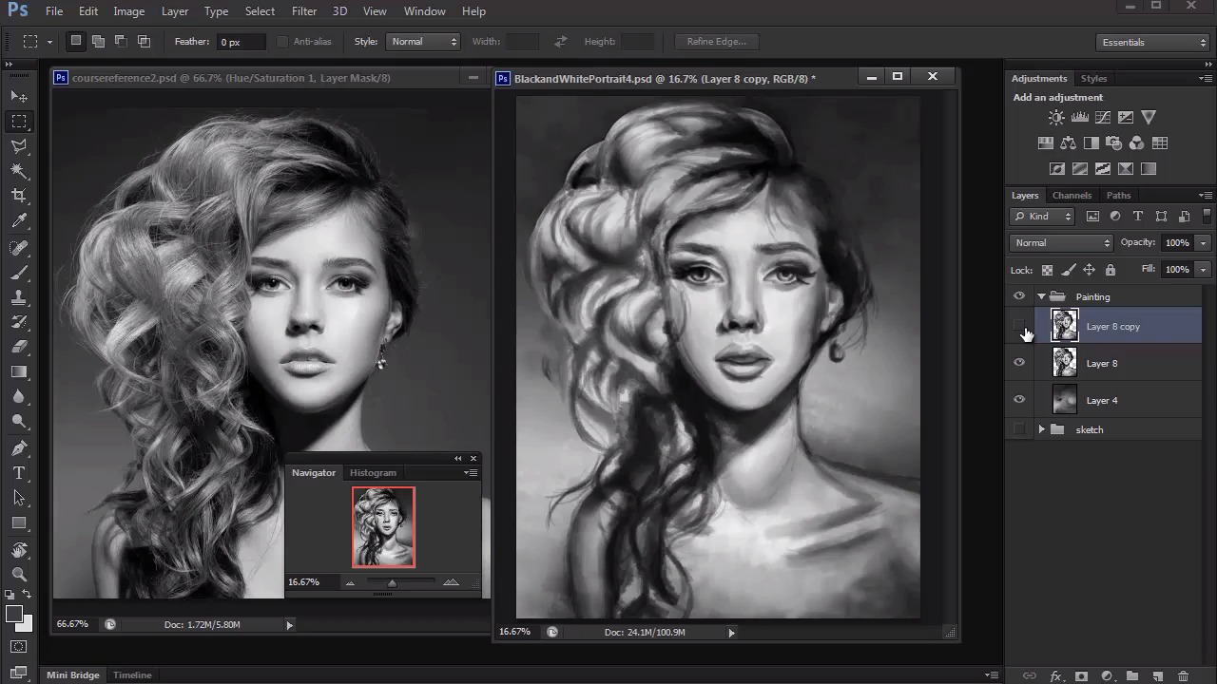This screenshot has height=684, width=1217.
Task: Open the Filter menu
Action: [304, 11]
